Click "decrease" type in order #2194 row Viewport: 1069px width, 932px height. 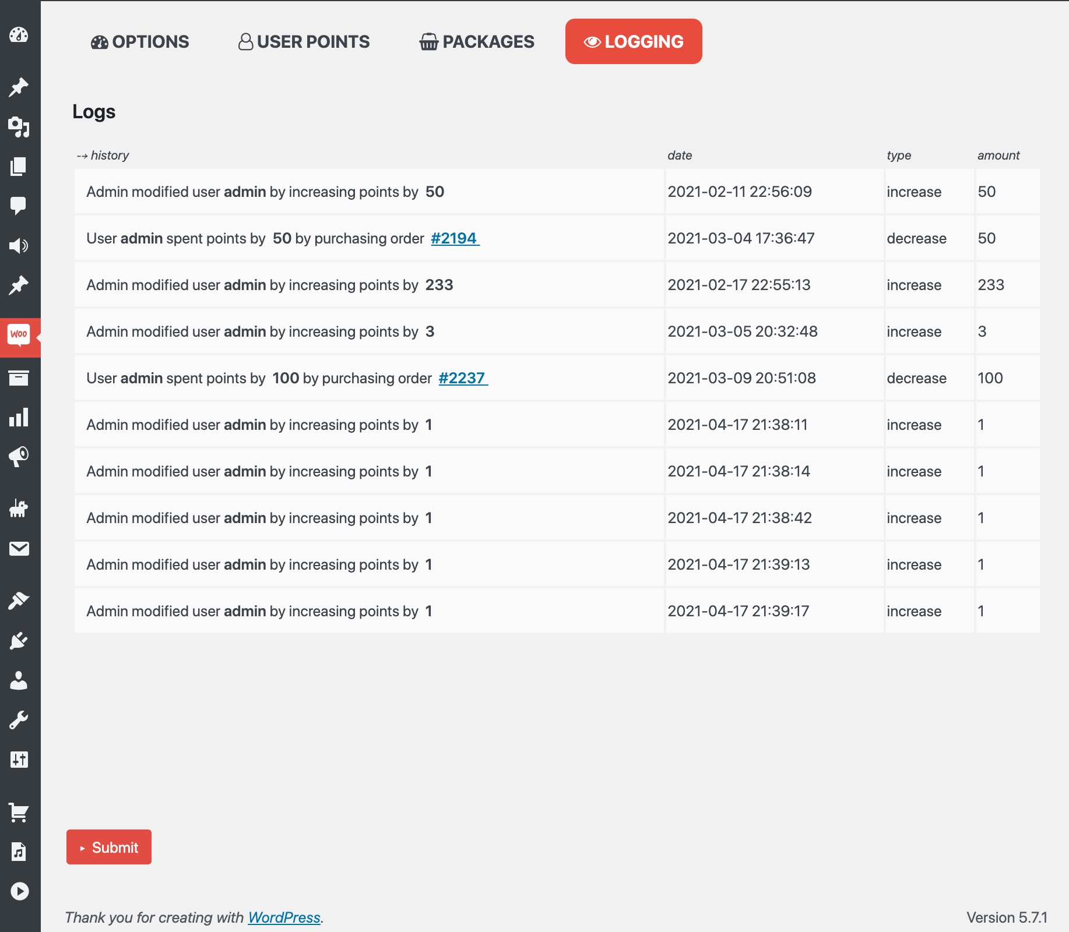[916, 238]
